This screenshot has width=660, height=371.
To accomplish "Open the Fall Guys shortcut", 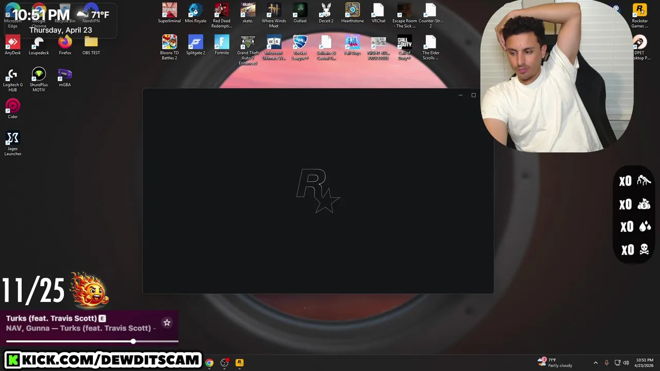I will [352, 45].
